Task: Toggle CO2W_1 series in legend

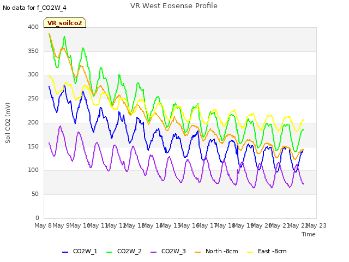Action: point(80,251)
